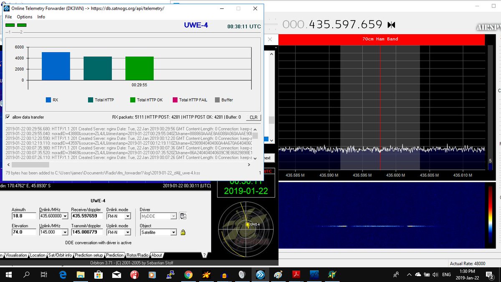The height and width of the screenshot is (282, 501).
Task: Open Adobe Acrobat from the taskbar
Action: (296, 274)
